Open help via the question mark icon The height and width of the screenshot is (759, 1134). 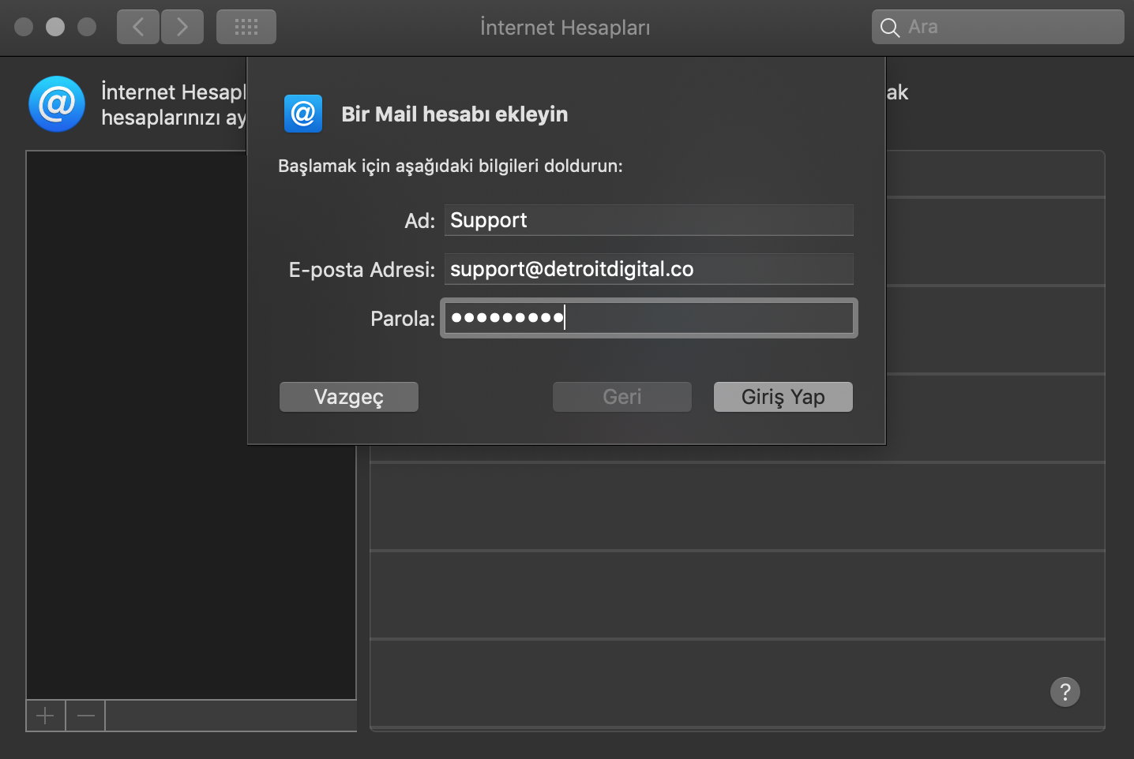coord(1065,692)
